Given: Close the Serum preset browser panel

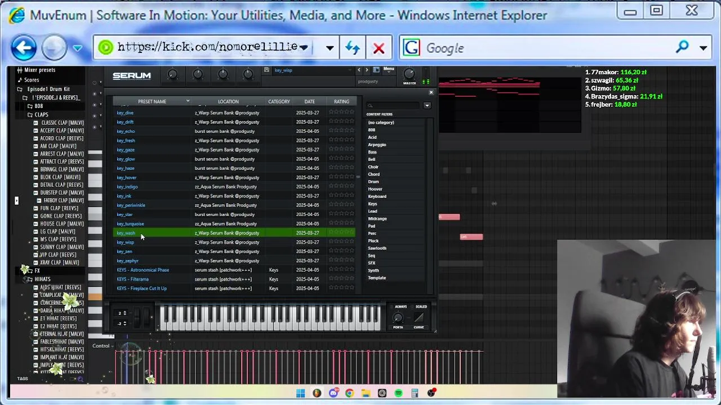Looking at the screenshot, I should tap(431, 92).
